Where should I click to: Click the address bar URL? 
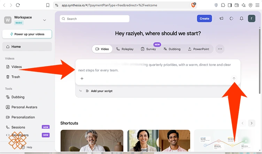109,5
